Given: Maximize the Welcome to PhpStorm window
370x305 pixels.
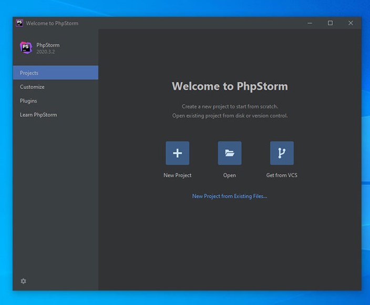Looking at the screenshot, I should pos(330,23).
